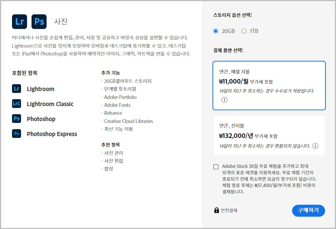Choose the ₩11,000/월 annual monthly plan
The width and height of the screenshot is (336, 229).
click(269, 85)
